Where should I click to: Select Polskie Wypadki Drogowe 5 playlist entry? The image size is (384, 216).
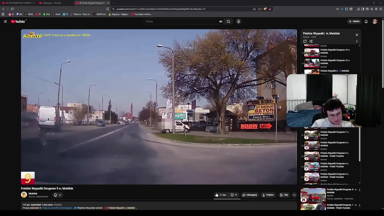(330, 156)
